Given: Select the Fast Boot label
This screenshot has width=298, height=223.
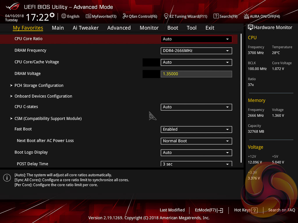Looking at the screenshot, I should click(x=23, y=129).
